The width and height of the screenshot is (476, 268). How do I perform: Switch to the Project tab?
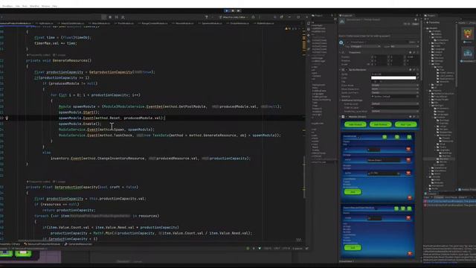431,16
